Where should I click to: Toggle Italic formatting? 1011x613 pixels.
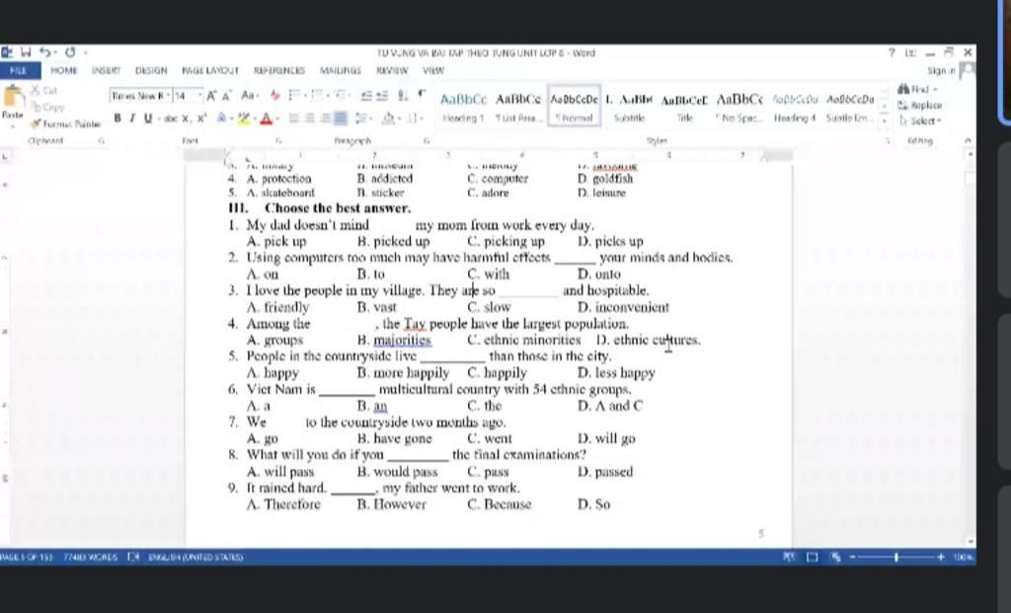(x=132, y=117)
